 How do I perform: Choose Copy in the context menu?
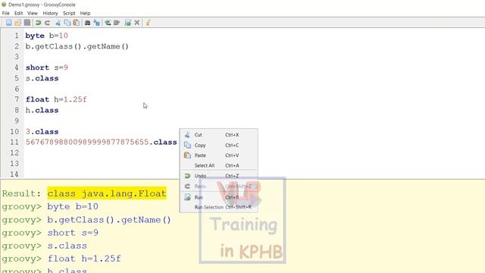coord(219,145)
